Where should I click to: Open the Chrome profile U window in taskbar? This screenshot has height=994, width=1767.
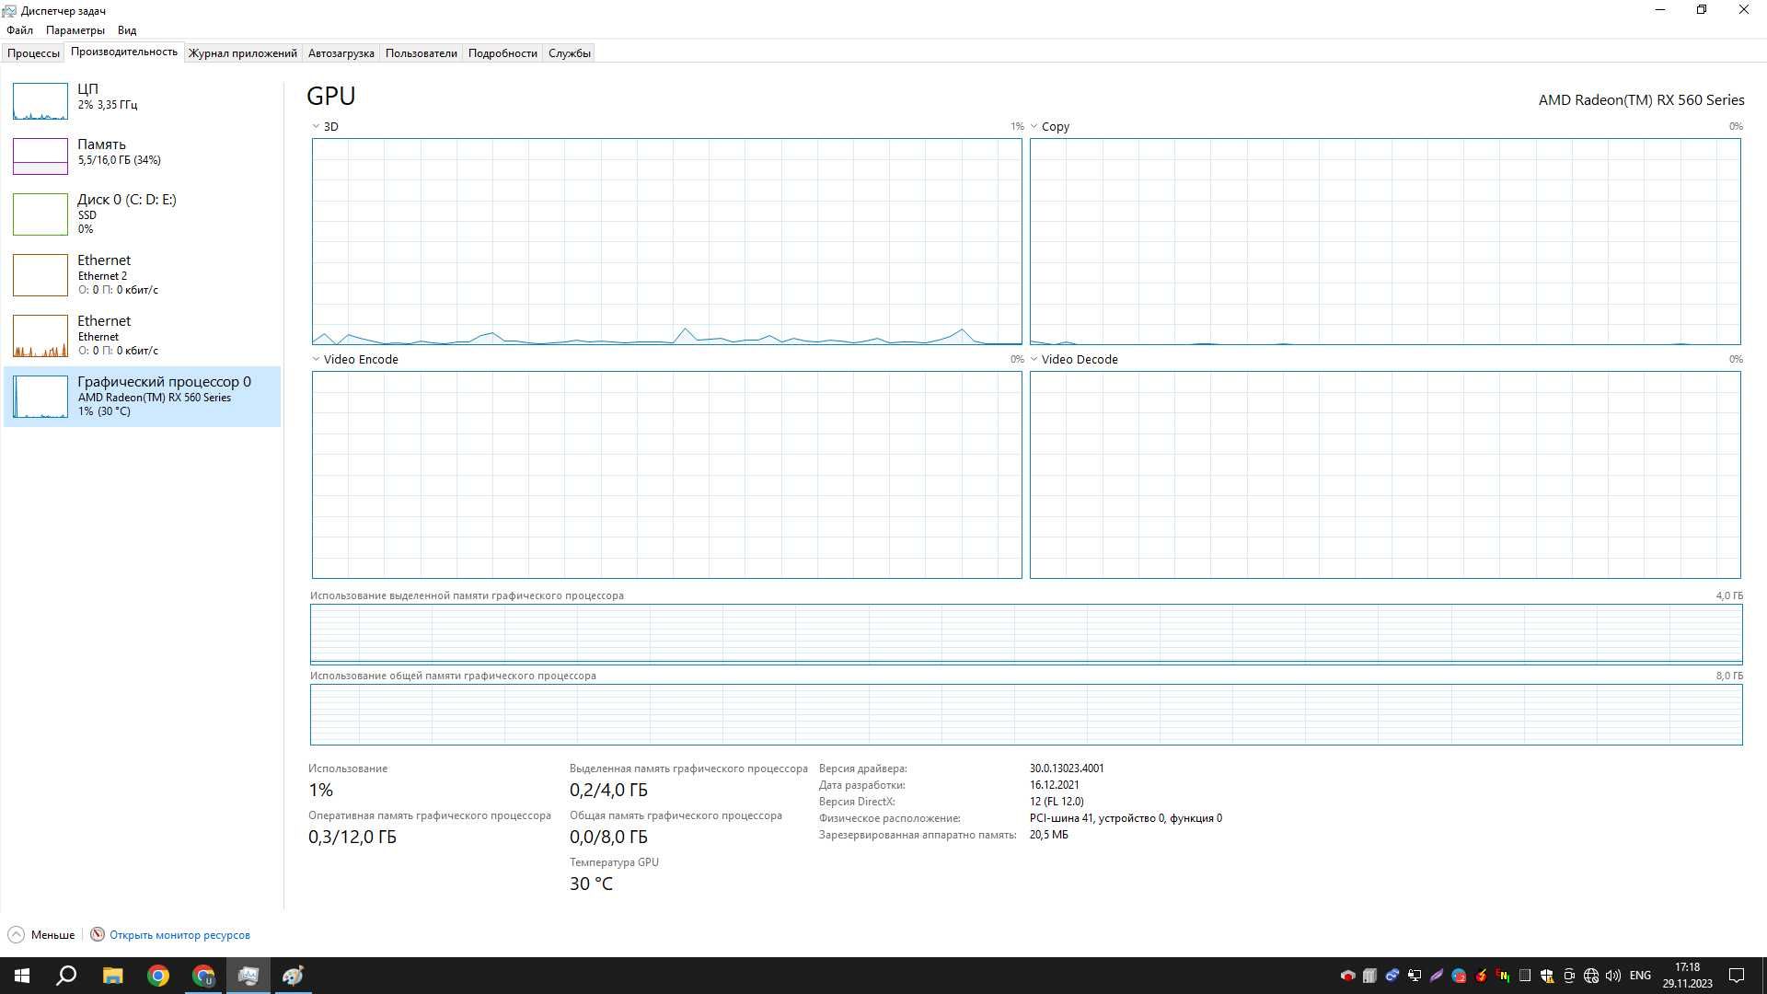click(203, 976)
